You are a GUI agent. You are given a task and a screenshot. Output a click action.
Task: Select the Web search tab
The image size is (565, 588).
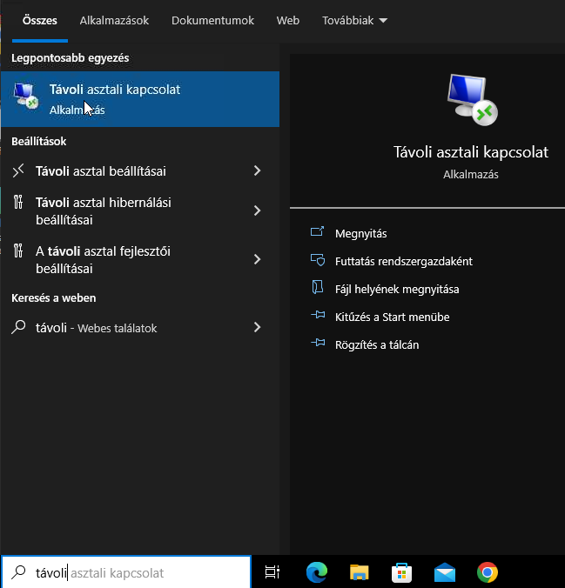click(287, 19)
